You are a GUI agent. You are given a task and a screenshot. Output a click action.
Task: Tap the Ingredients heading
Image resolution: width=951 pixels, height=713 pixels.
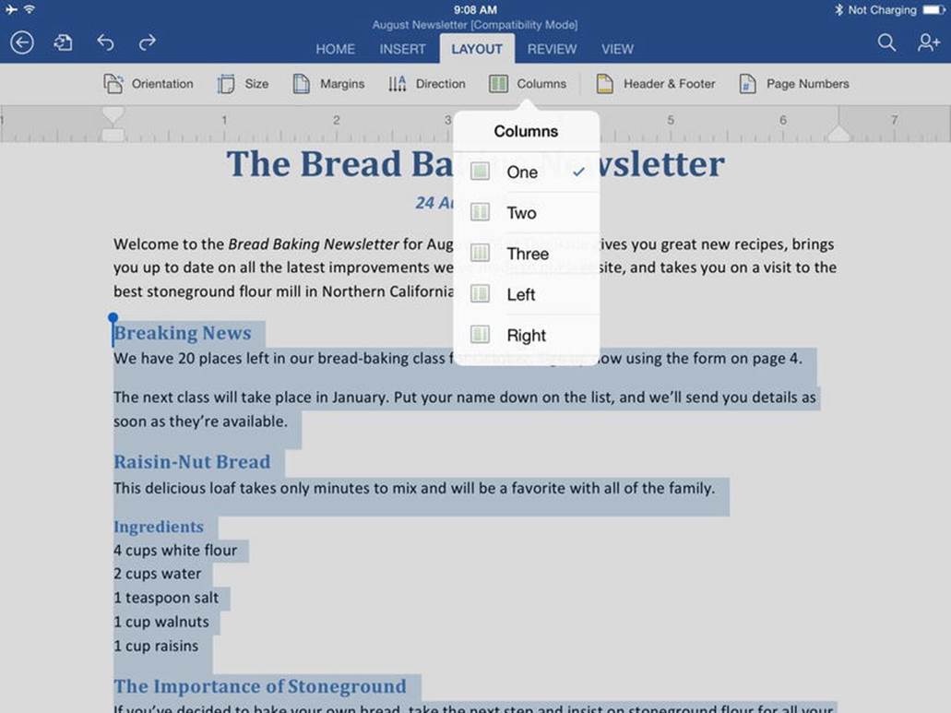pyautogui.click(x=159, y=527)
